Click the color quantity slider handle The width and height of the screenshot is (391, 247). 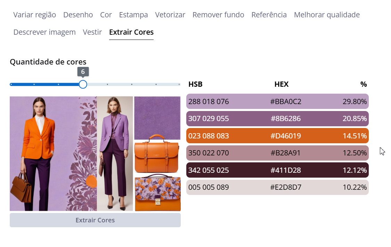pyautogui.click(x=83, y=84)
